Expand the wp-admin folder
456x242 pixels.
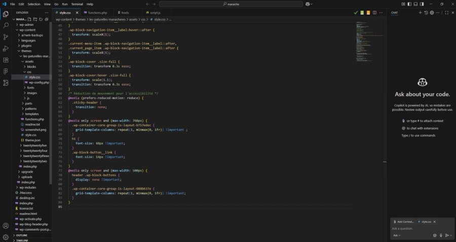coord(26,25)
